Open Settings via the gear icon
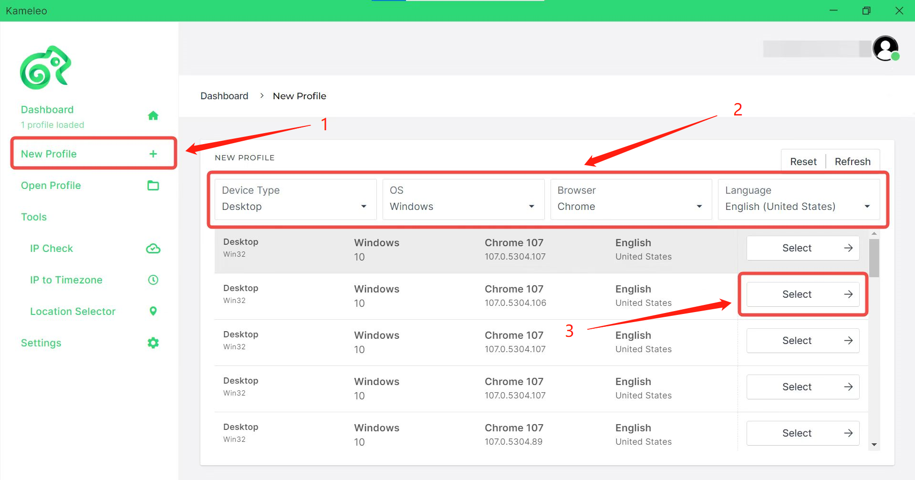The width and height of the screenshot is (915, 480). point(153,343)
